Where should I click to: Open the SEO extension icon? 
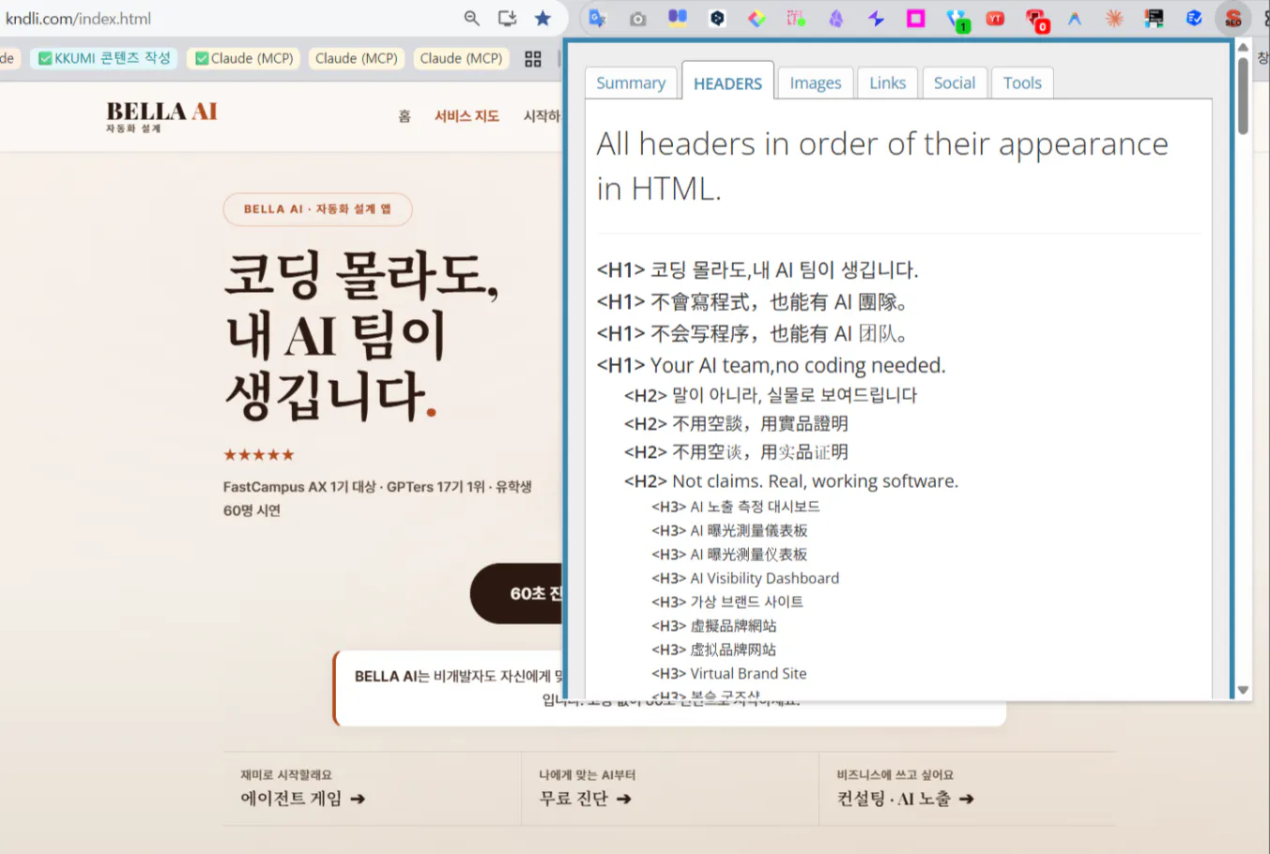[x=1232, y=19]
